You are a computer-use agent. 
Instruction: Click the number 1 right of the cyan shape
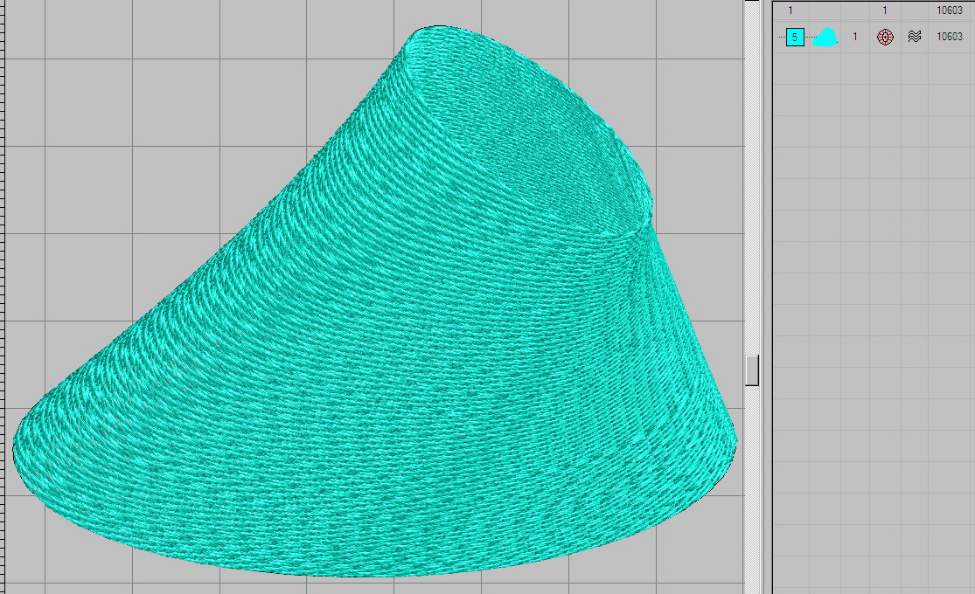[x=855, y=37]
